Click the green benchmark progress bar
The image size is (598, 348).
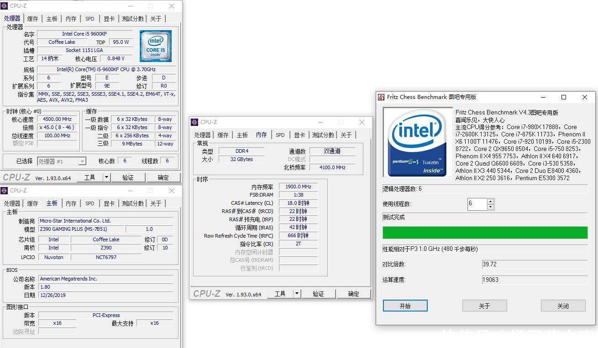pos(485,233)
